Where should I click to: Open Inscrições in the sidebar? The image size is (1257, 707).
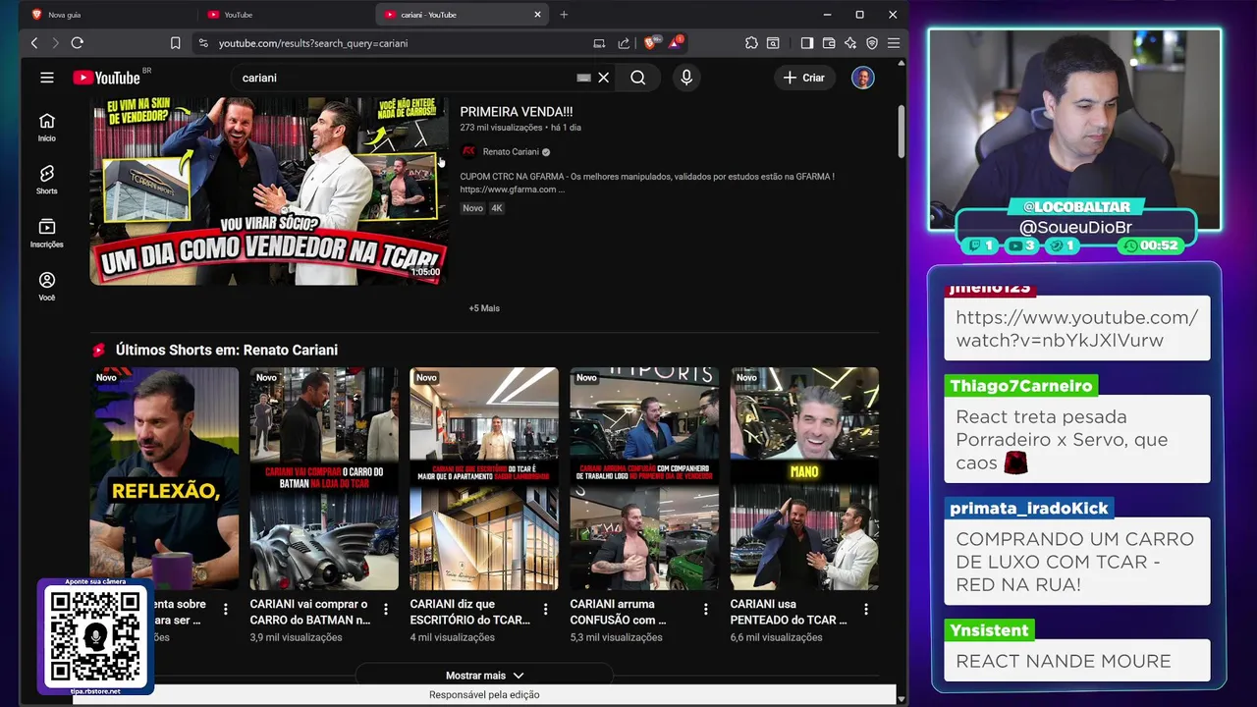46,234
